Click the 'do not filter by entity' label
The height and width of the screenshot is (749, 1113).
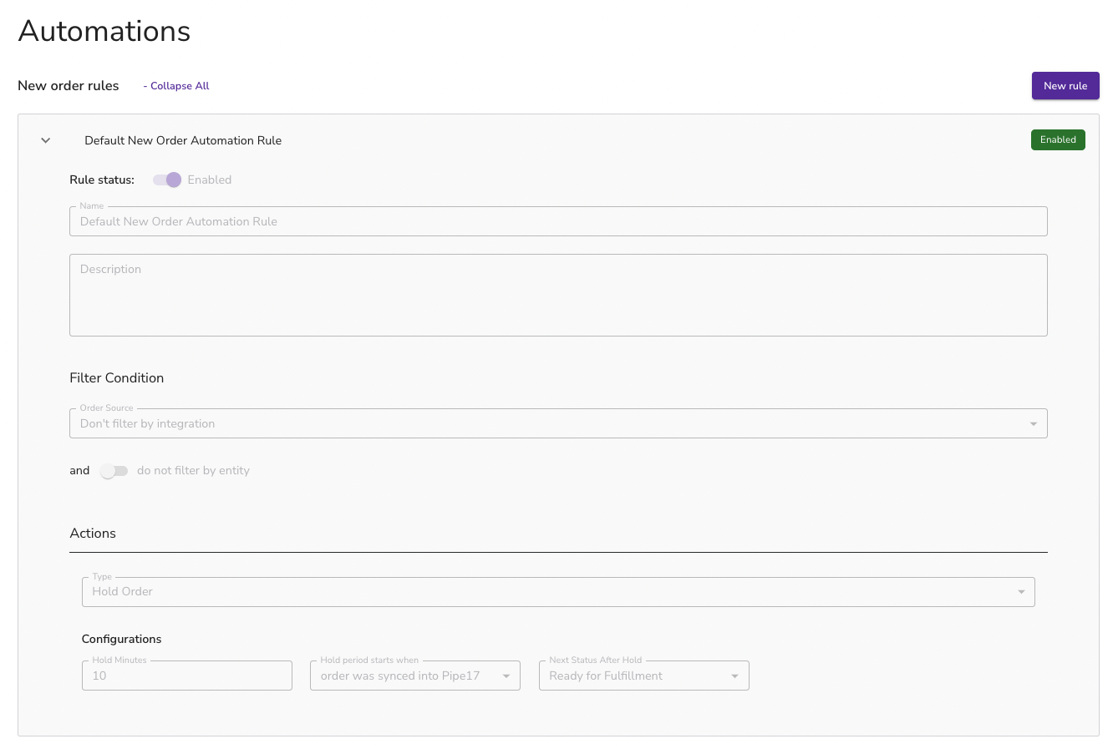tap(193, 471)
